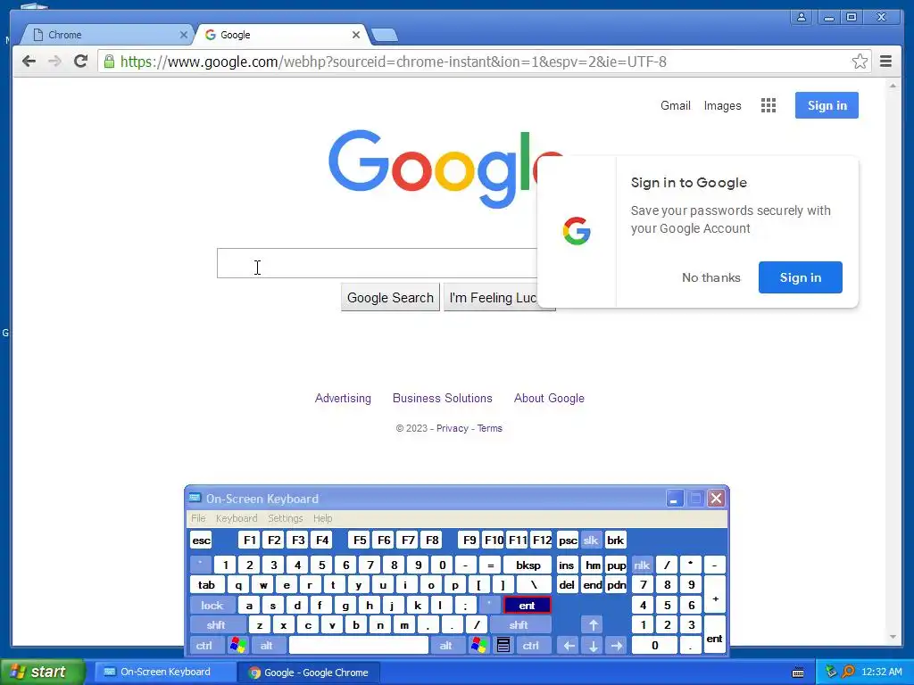Viewport: 914px width, 685px height.
Task: Click Sign in inside the Google popup
Action: tap(801, 277)
